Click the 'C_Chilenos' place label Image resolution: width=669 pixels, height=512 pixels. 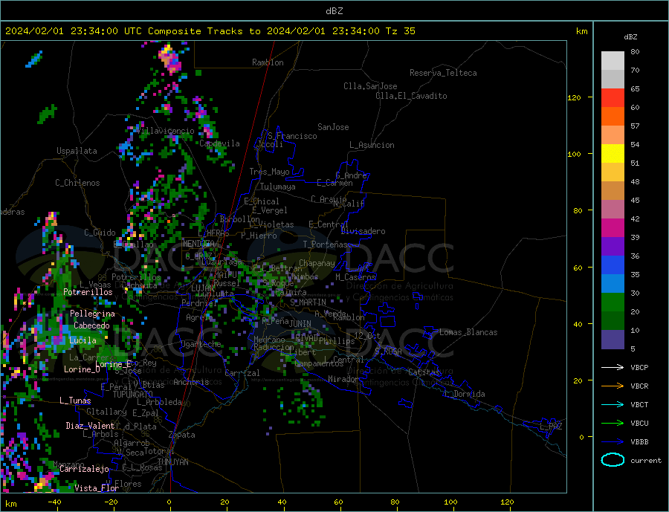pyautogui.click(x=77, y=183)
